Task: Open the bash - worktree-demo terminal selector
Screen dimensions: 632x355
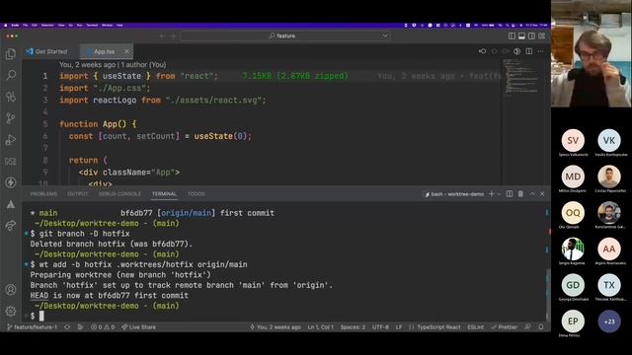Action: (454, 194)
